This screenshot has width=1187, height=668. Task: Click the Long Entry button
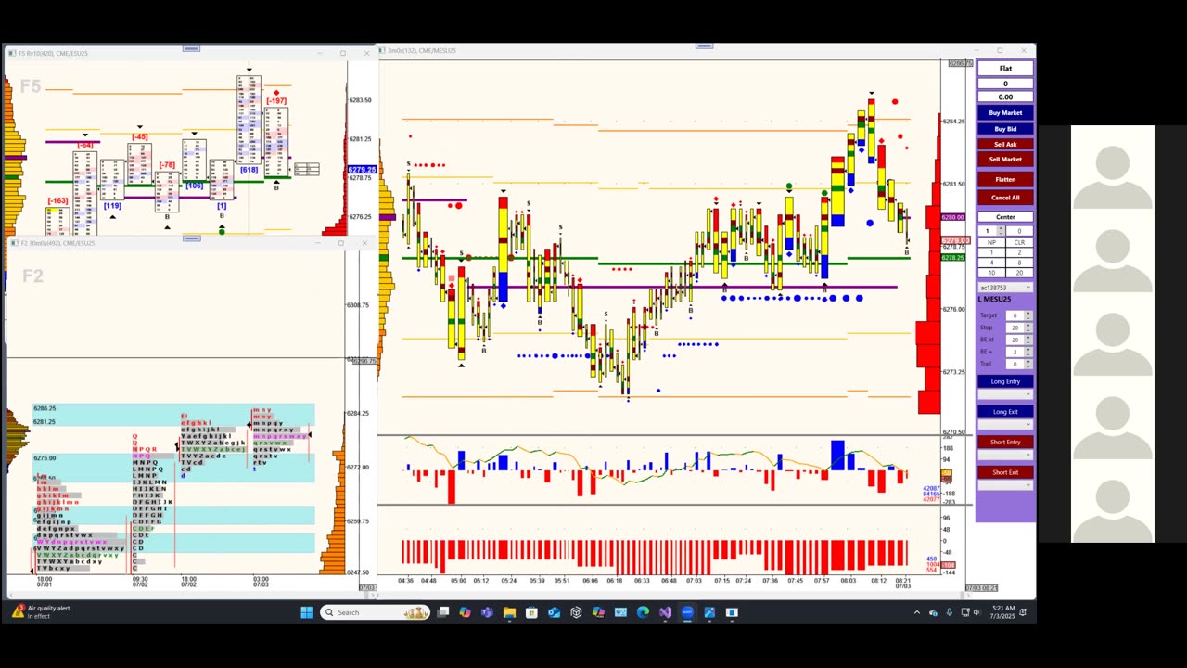click(x=1005, y=381)
